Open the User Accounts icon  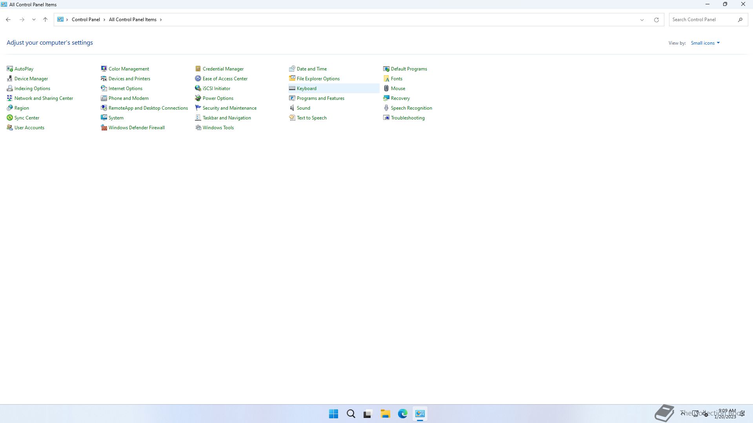[10, 128]
